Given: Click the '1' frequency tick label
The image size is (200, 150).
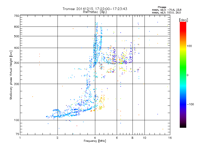Looking at the screenshot, I should (20, 138).
